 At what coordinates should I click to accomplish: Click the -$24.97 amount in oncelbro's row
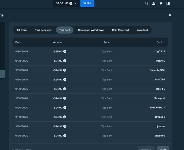click(x=58, y=136)
